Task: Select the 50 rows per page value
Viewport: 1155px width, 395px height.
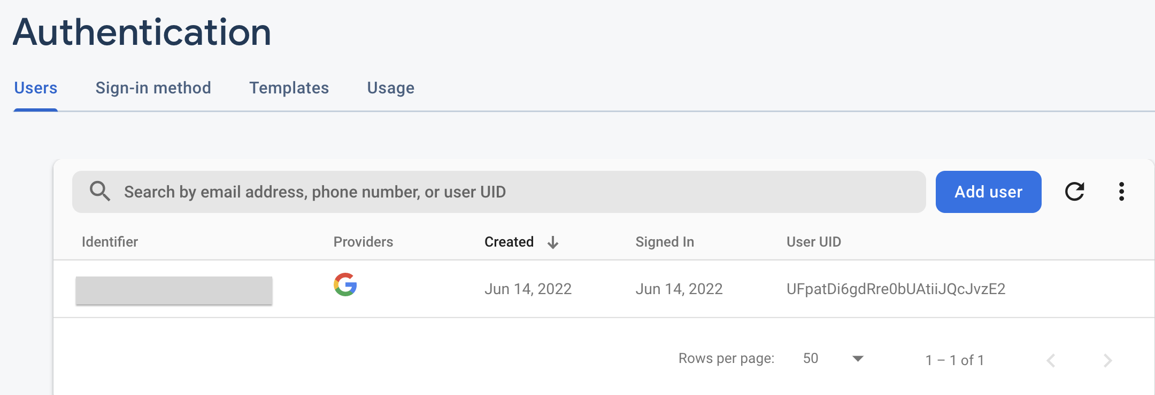Action: click(x=811, y=358)
